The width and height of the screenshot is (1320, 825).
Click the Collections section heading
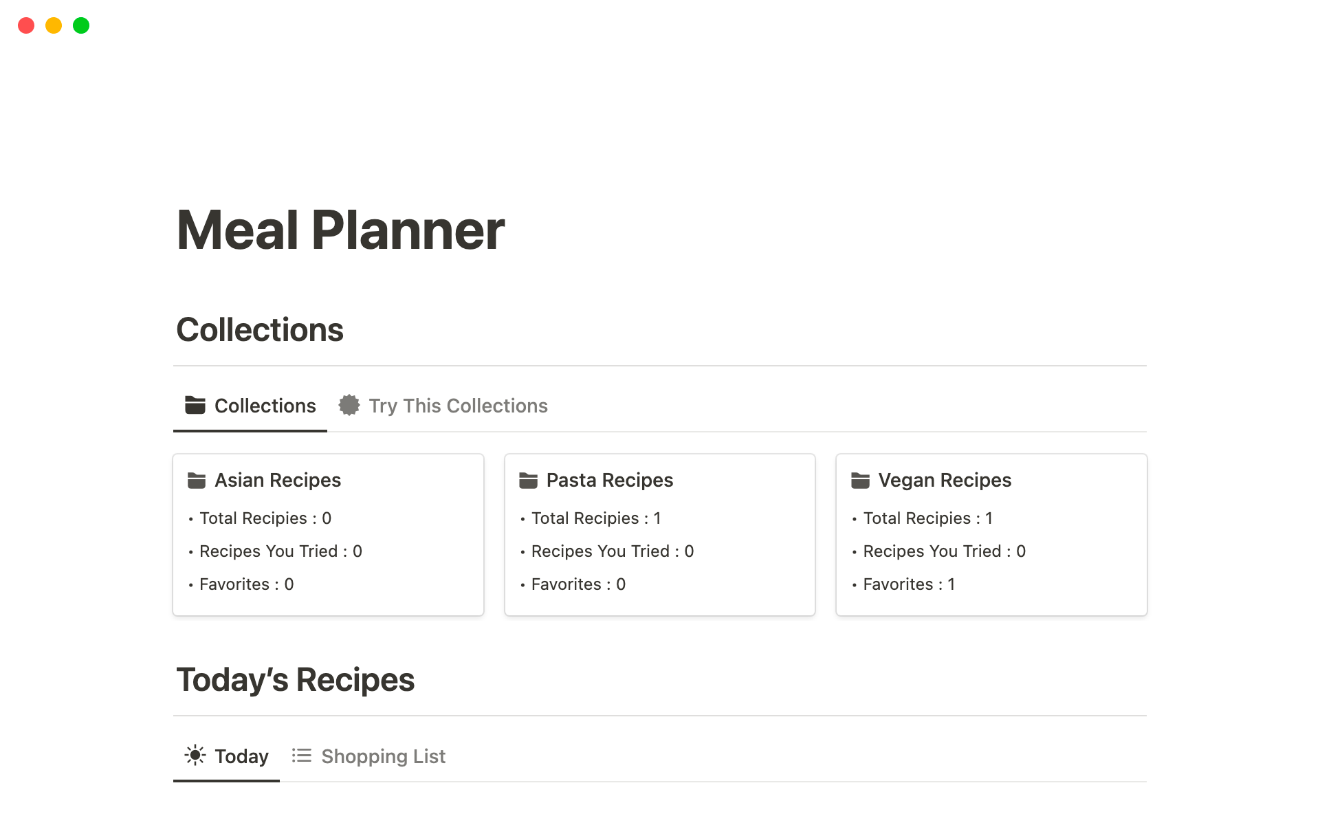click(x=260, y=329)
